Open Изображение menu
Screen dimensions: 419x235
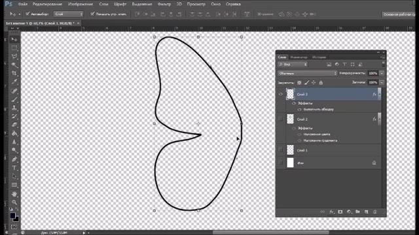click(81, 4)
